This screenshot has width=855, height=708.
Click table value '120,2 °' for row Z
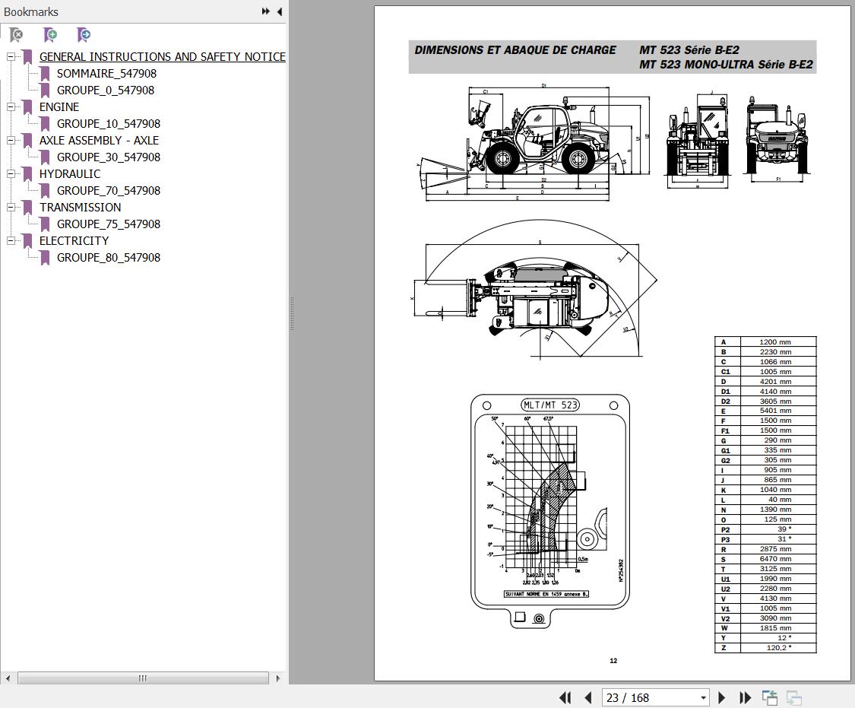coord(779,647)
